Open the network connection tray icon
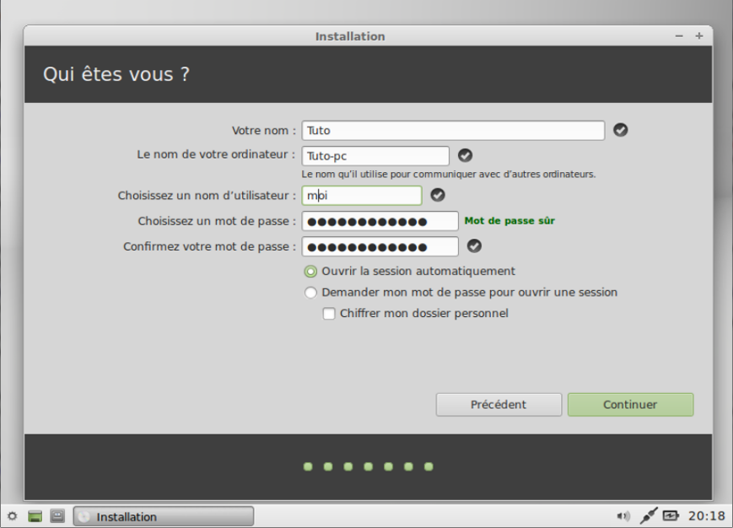The image size is (733, 528). point(649,515)
